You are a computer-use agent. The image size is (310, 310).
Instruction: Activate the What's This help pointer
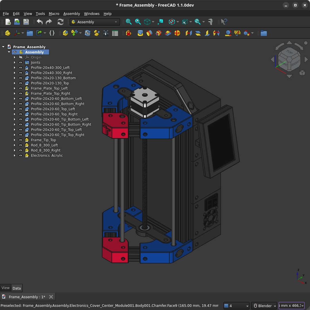tap(224, 22)
